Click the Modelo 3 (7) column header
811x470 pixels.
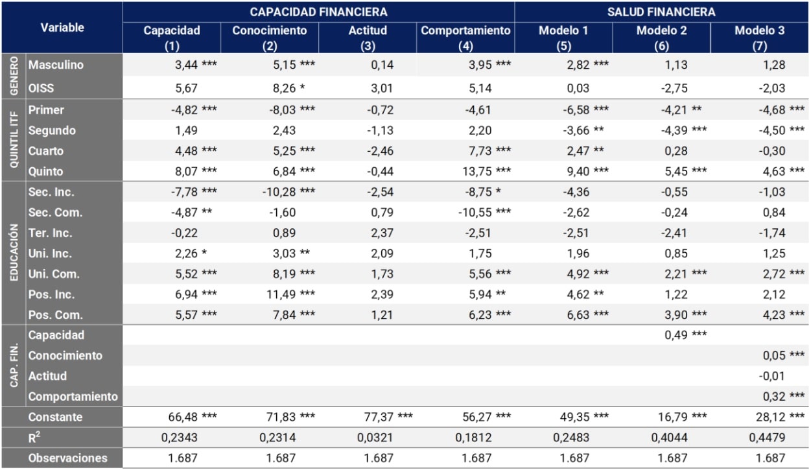(x=760, y=38)
